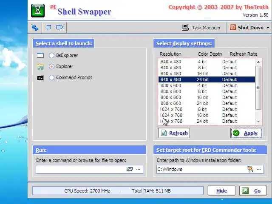Image resolution: width=272 pixels, height=204 pixels.
Task: Click the display list scrollbar thumb
Action: pyautogui.click(x=258, y=88)
